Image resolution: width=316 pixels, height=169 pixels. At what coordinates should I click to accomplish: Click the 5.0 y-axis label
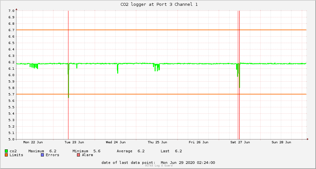point(11,139)
